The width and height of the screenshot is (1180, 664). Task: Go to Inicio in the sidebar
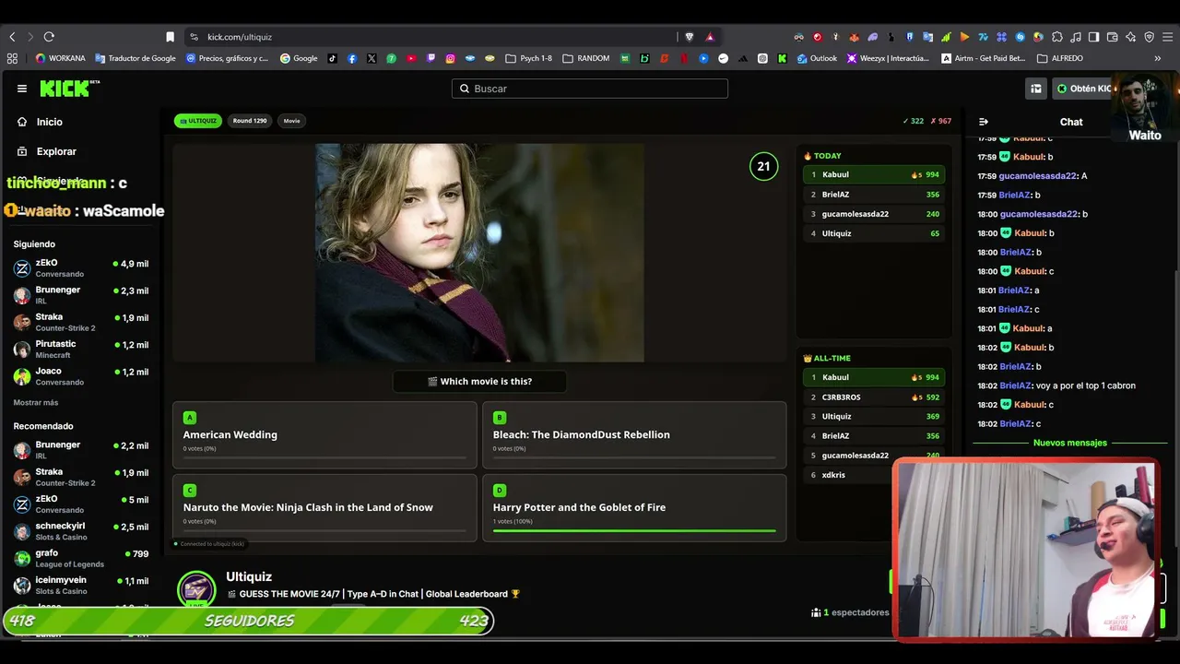tap(40, 122)
